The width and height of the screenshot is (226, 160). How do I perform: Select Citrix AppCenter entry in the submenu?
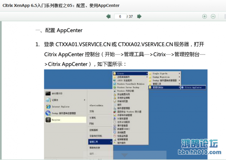click(x=193, y=88)
